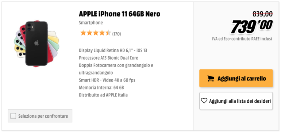The width and height of the screenshot is (281, 133).
Task: Click the Seleziona per confrontare label
Action: coord(43,116)
